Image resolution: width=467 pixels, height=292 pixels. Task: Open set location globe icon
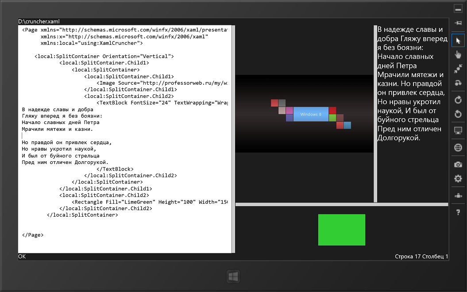458,148
